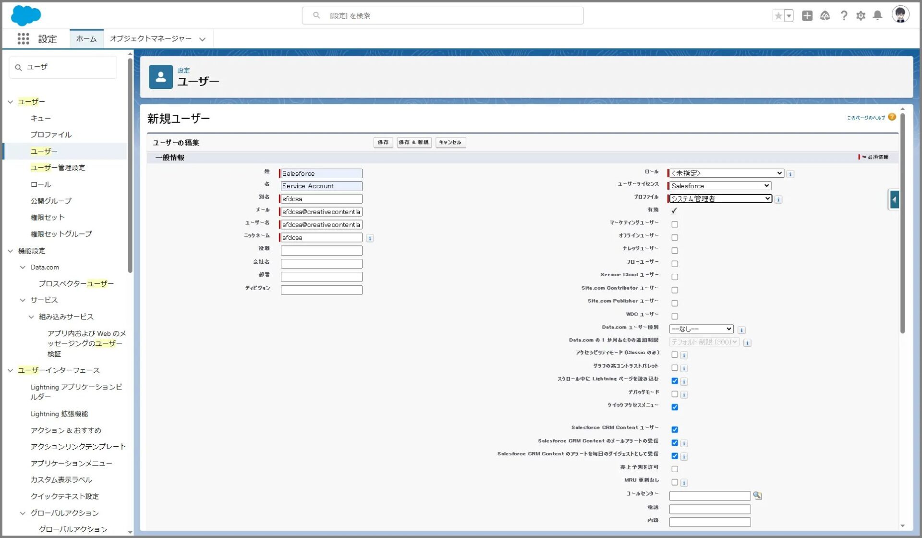Enable the オフラインユーザー checkbox
Screen dimensions: 922x538
click(x=675, y=237)
